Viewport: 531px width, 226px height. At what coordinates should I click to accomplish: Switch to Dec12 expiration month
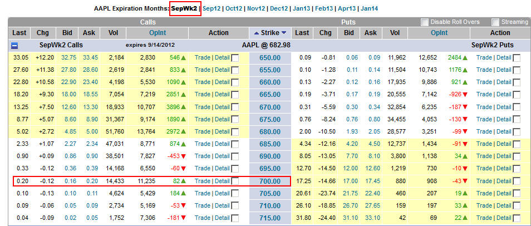click(x=279, y=8)
